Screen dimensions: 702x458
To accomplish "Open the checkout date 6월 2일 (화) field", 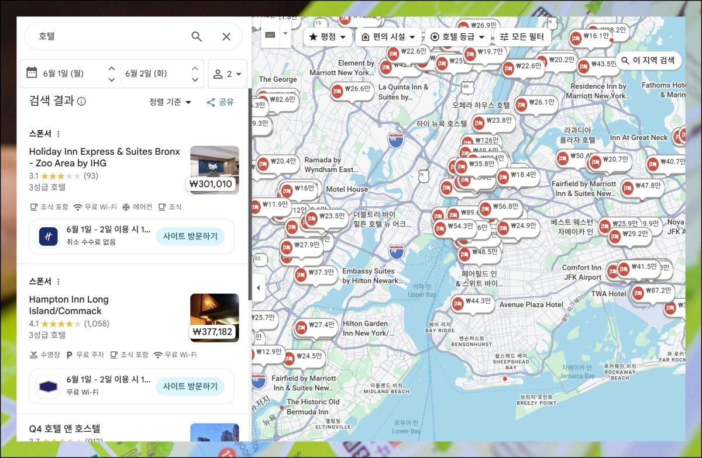I will 146,74.
